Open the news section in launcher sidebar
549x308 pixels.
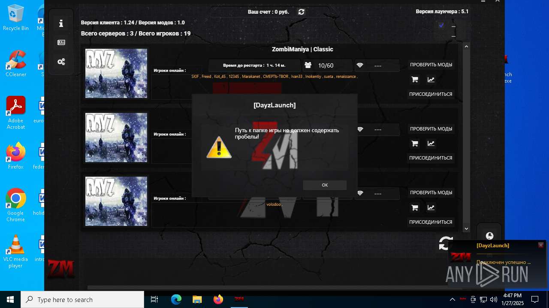click(61, 42)
